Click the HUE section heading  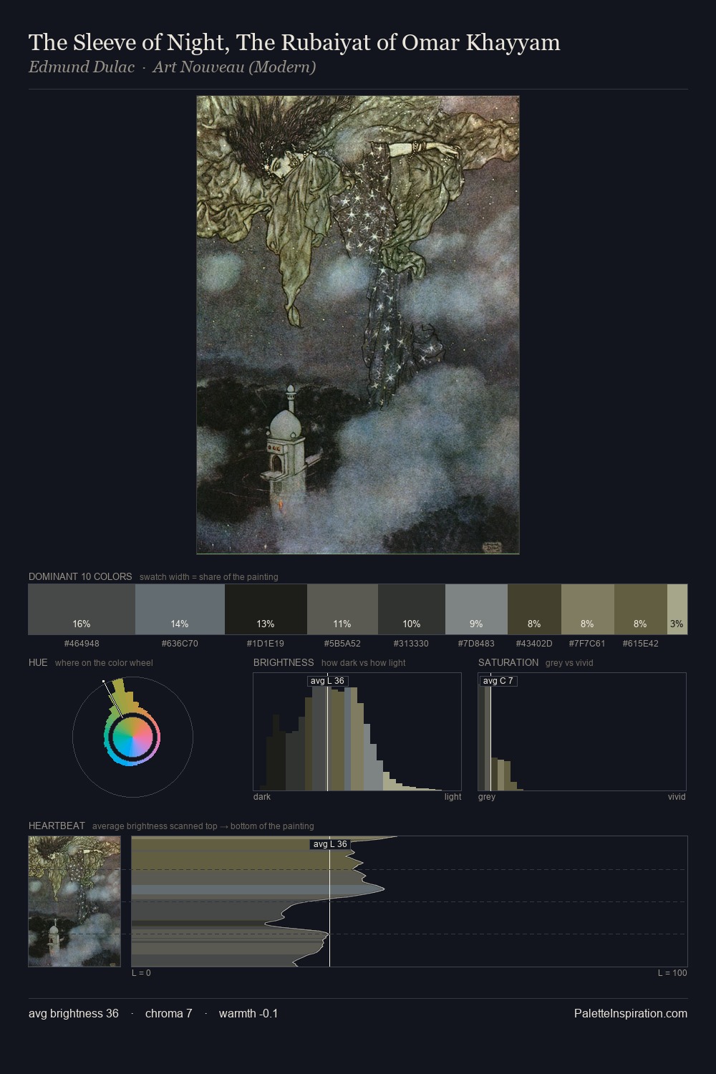click(38, 662)
